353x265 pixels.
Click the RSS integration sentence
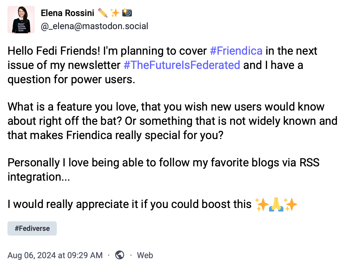point(163,163)
